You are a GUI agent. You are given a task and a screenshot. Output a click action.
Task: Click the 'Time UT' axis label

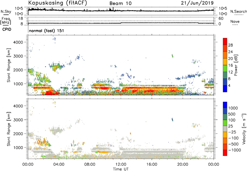pos(121,169)
